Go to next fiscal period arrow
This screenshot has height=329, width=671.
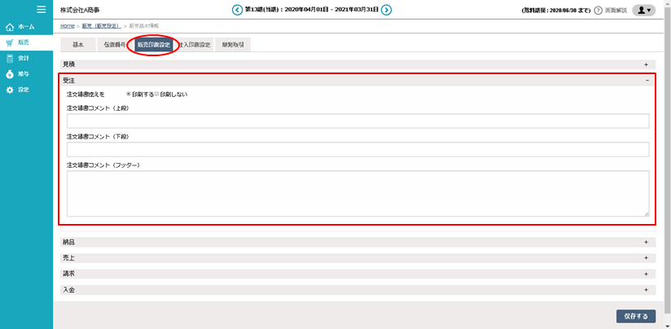pos(387,10)
